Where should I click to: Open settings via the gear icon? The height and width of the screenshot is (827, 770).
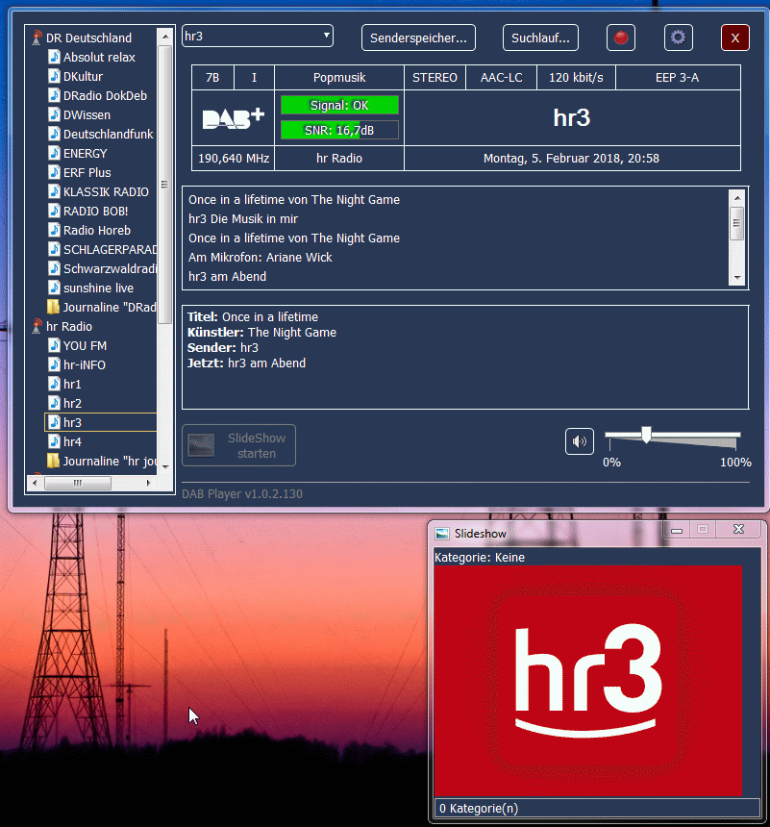click(679, 38)
